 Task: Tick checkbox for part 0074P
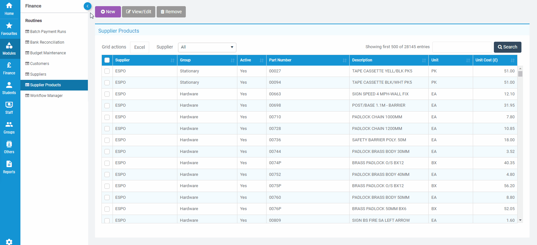point(107,163)
